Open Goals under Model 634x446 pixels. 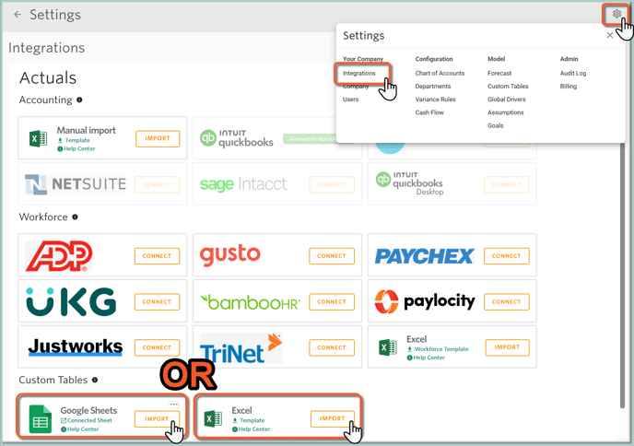[496, 125]
